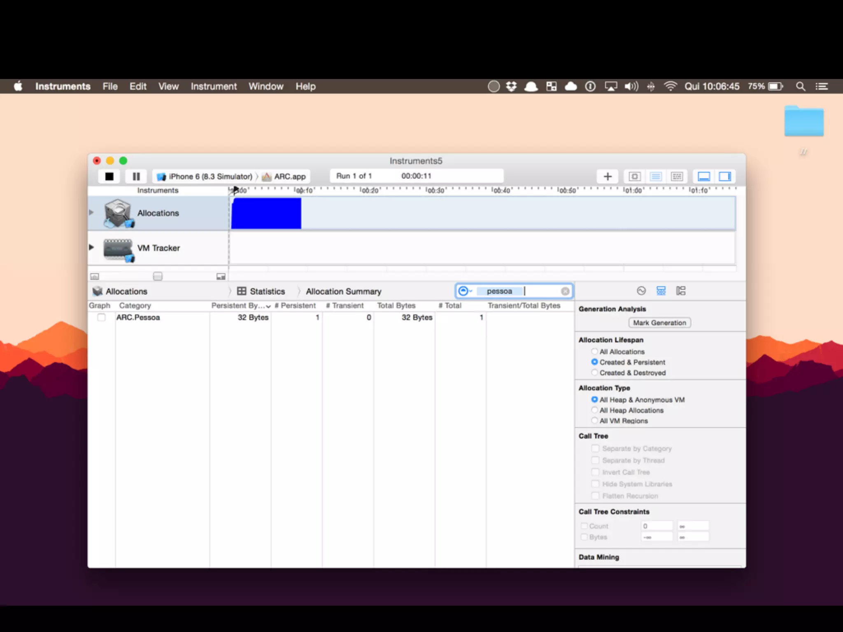This screenshot has height=632, width=843.
Task: Open the display settings inspector icon
Action: pos(661,291)
